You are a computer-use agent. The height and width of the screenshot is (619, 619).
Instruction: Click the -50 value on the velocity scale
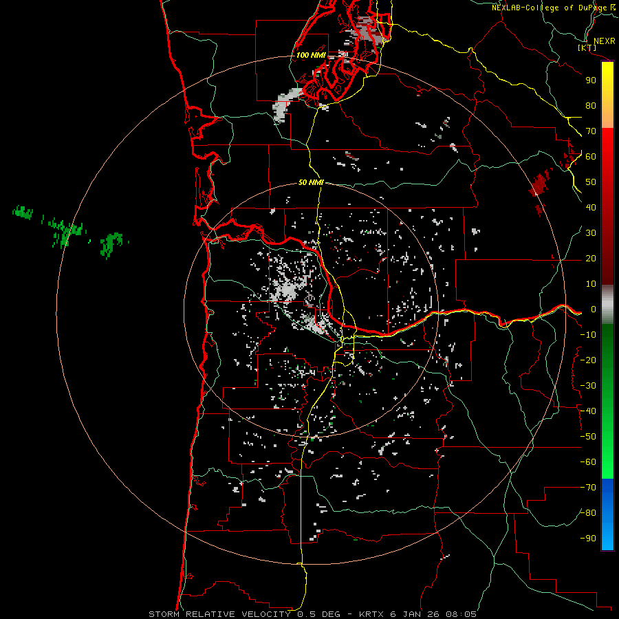tap(588, 437)
